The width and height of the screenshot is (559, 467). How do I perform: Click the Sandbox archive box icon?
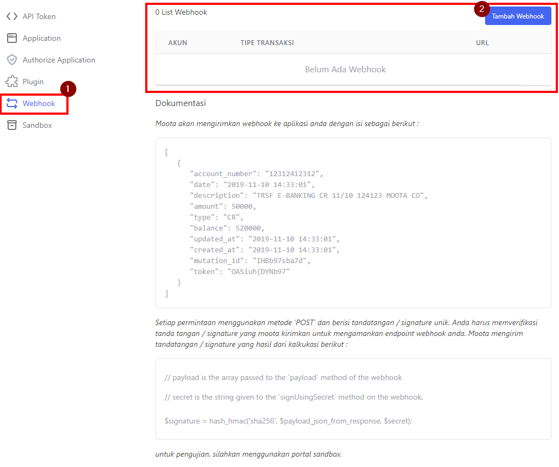pos(11,125)
